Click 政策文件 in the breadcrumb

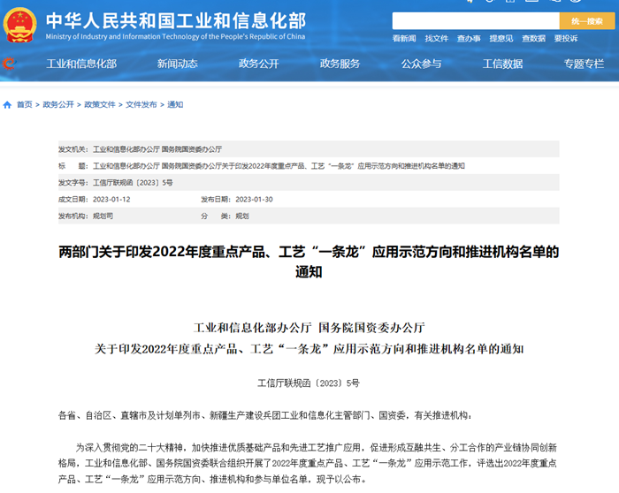100,104
